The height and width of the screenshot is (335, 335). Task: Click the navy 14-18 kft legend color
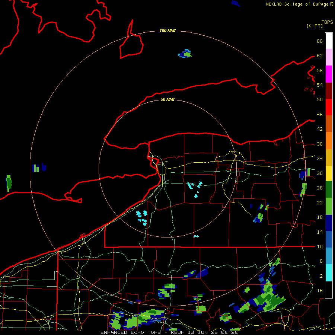coord(329,223)
